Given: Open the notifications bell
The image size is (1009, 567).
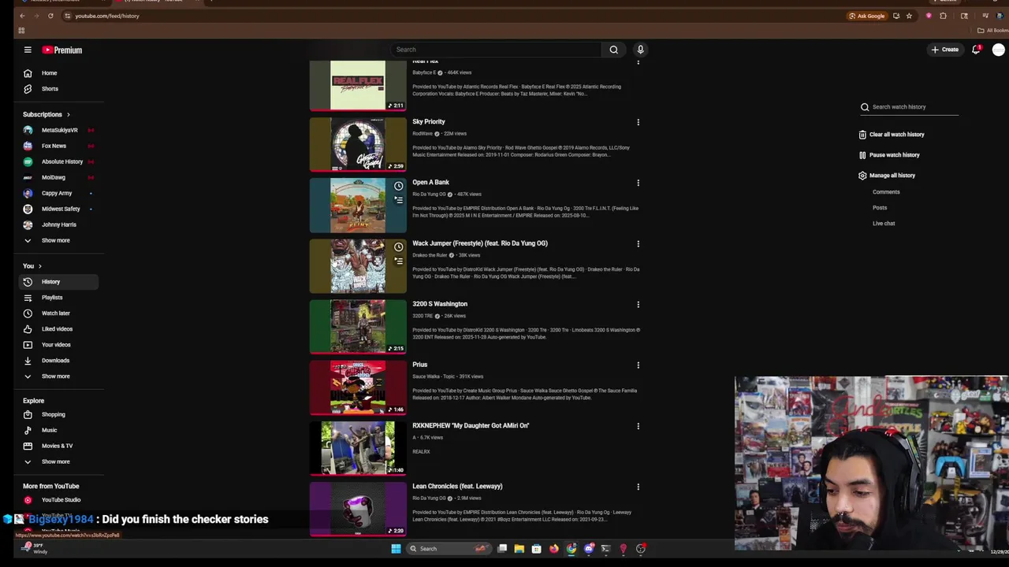Looking at the screenshot, I should (976, 50).
